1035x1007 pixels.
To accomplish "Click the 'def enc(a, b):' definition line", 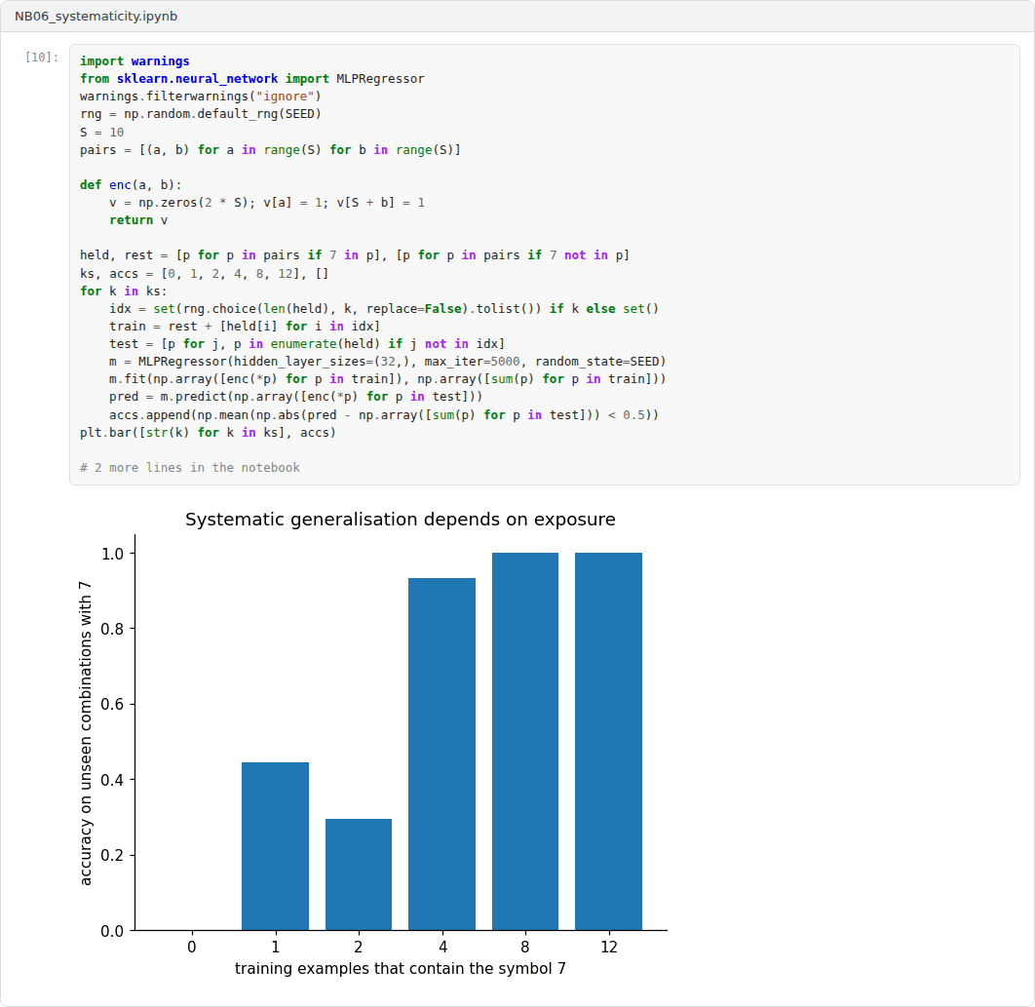I will coord(131,185).
